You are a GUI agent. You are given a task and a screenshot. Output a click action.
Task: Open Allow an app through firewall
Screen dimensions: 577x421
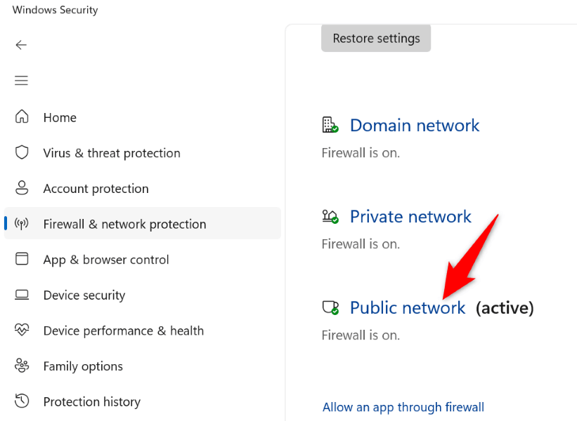[403, 407]
